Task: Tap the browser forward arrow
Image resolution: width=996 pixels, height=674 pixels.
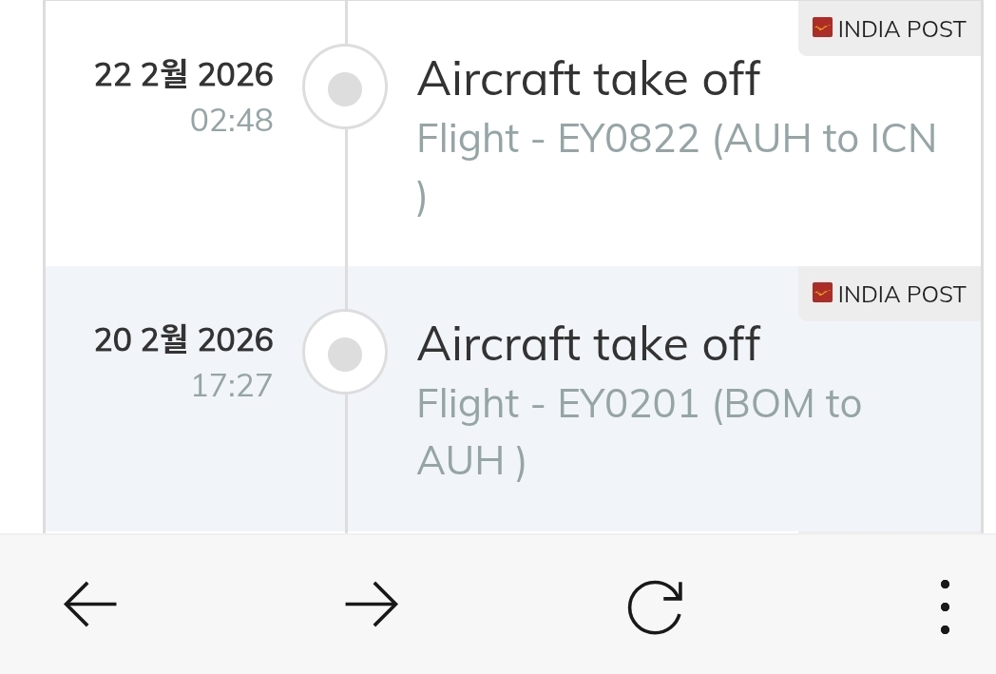Action: 371,605
